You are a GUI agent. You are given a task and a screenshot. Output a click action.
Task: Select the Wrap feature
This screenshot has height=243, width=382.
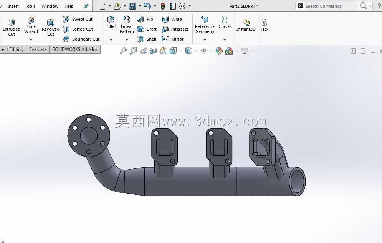[172, 19]
